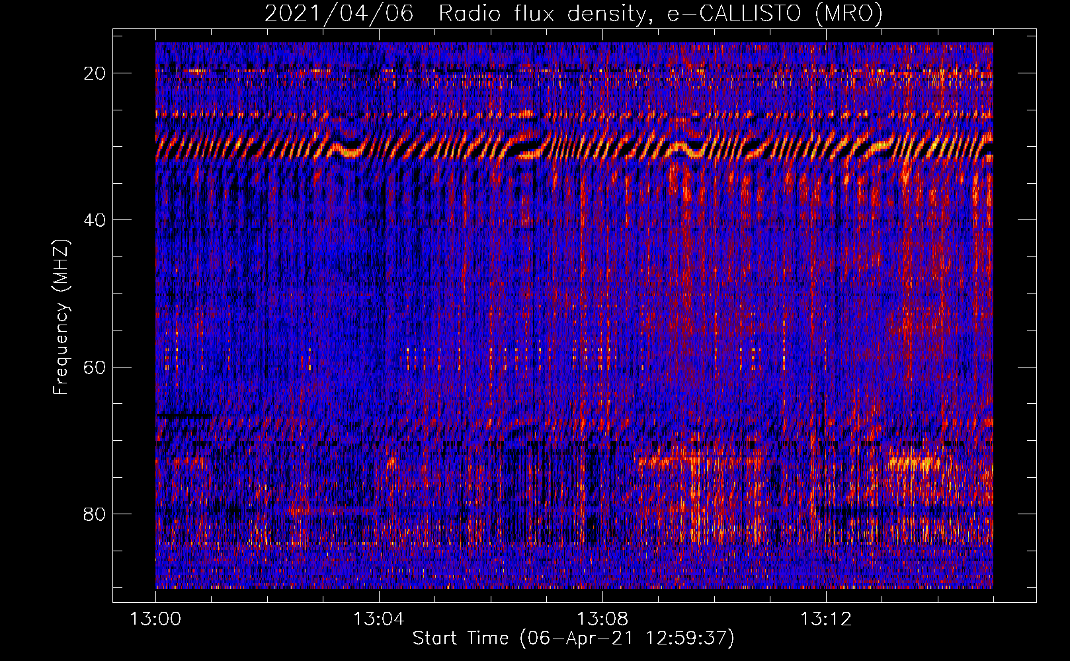This screenshot has width=1070, height=661.
Task: Click the plot title "2021/04/06 Radio flux density, e-CALLISTO (MRO)"
Action: pyautogui.click(x=573, y=13)
